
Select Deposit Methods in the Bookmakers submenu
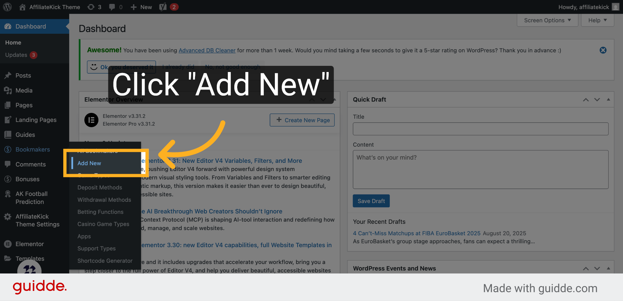100,187
